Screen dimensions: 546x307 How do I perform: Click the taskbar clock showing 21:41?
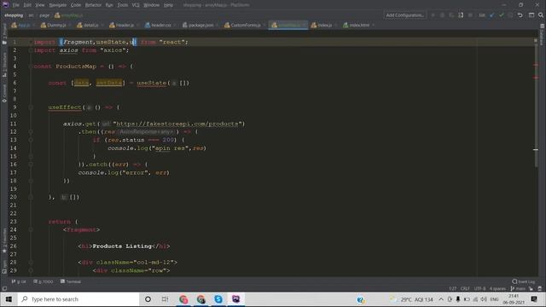[x=514, y=299]
